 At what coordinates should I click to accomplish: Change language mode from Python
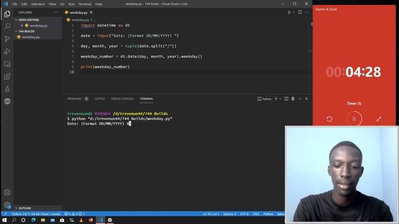click(268, 214)
